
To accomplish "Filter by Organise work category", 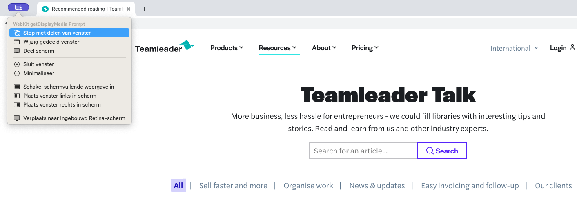I will 308,186.
